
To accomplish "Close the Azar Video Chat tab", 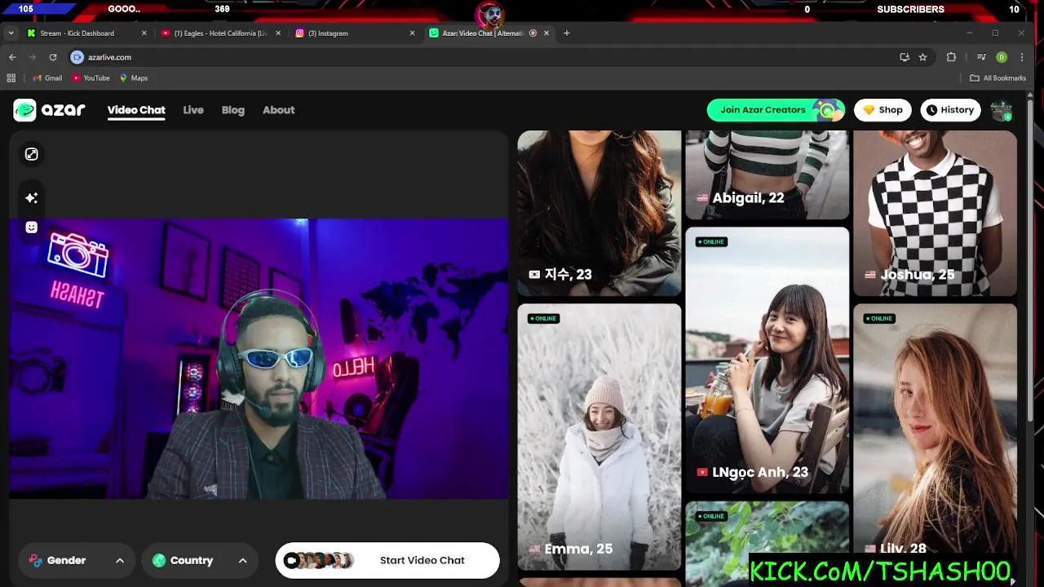I will [546, 33].
